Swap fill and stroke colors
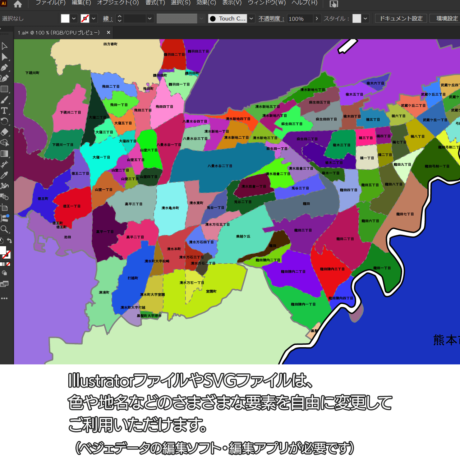This screenshot has height=460, width=460. pos(10,241)
